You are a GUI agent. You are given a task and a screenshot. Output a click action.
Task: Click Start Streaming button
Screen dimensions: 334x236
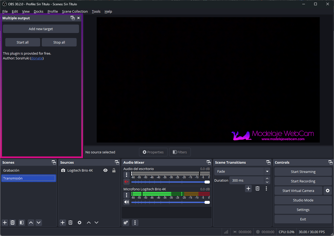pos(303,172)
